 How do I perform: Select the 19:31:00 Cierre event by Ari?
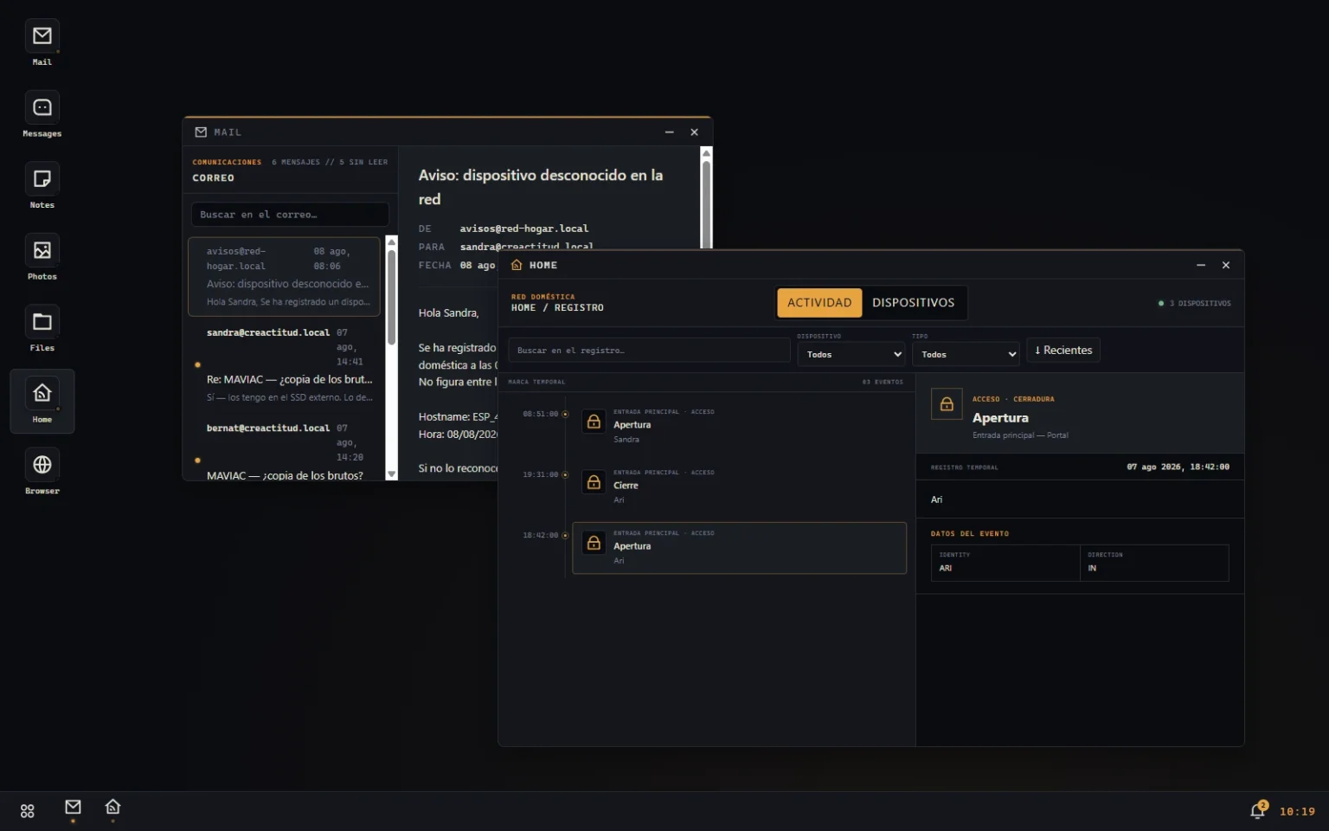(740, 486)
